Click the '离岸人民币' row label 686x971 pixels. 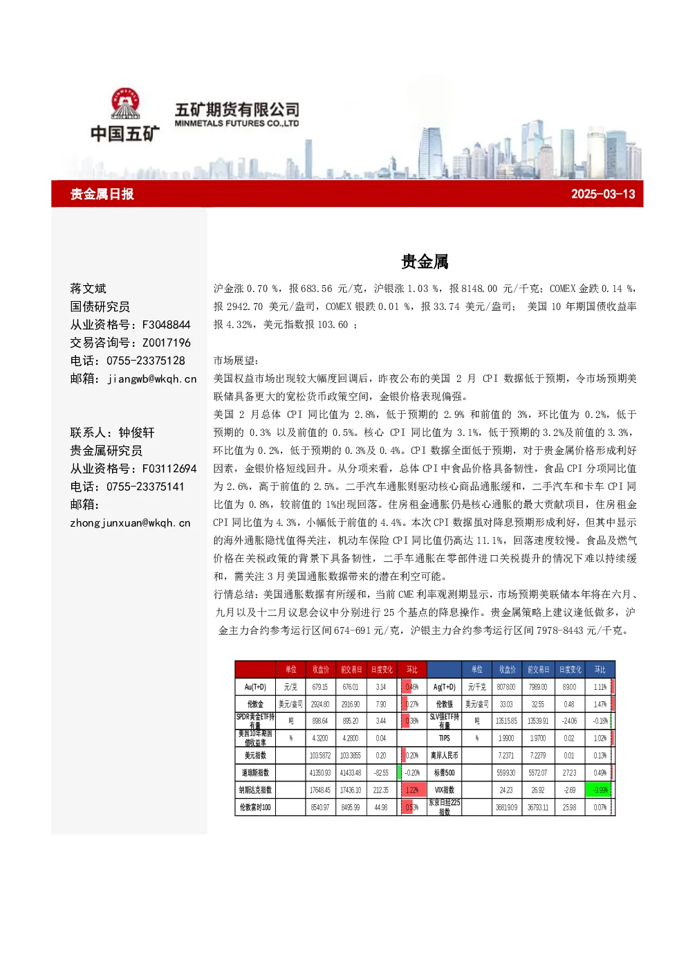tap(444, 756)
